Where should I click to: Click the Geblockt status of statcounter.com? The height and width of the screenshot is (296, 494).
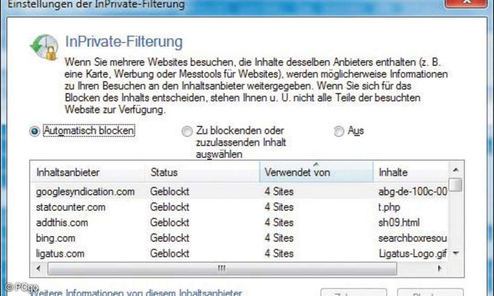click(x=169, y=207)
